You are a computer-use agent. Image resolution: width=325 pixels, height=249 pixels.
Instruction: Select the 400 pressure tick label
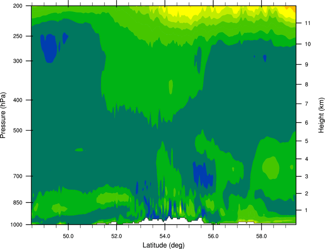(x=18, y=100)
